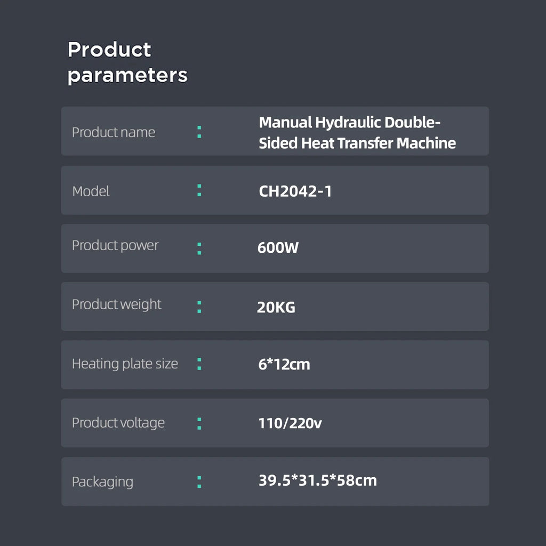The width and height of the screenshot is (546, 546).
Task: Select the 600W power value
Action: (278, 248)
